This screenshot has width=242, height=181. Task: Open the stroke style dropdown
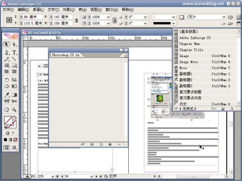click(173, 24)
